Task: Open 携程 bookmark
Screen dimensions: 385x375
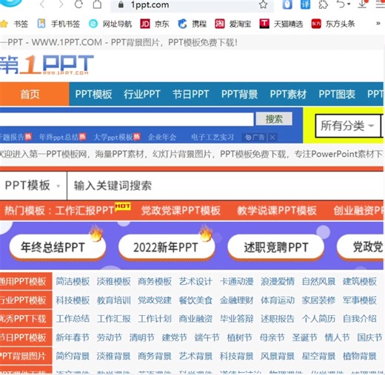Action: pyautogui.click(x=192, y=24)
